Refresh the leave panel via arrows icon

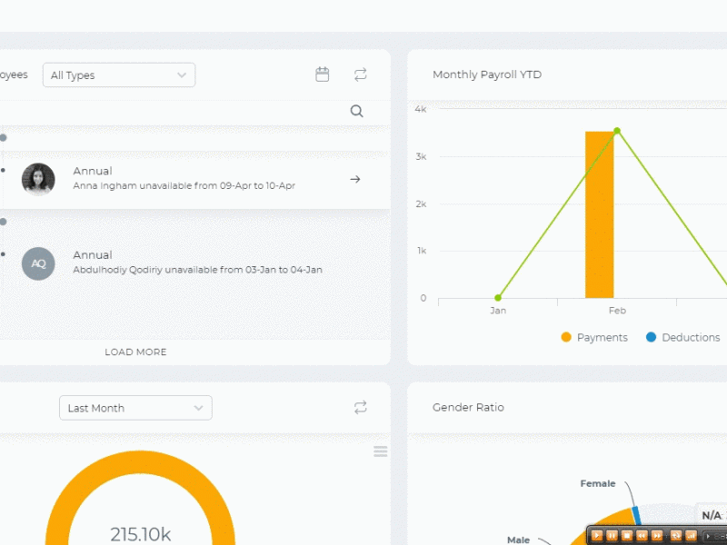pos(360,74)
